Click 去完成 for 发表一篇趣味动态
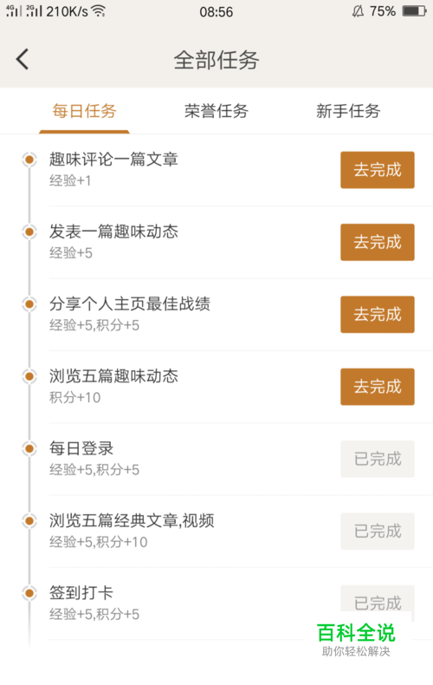 pyautogui.click(x=378, y=242)
